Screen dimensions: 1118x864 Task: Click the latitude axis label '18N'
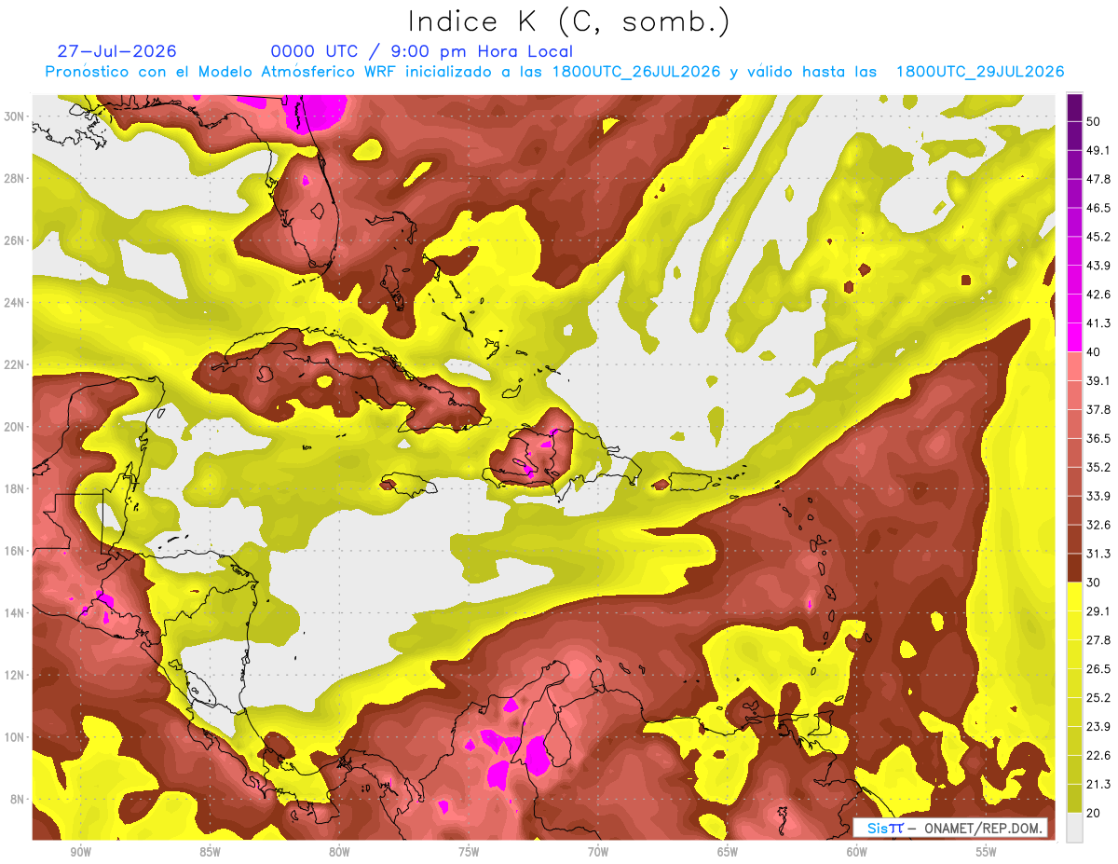(x=14, y=488)
